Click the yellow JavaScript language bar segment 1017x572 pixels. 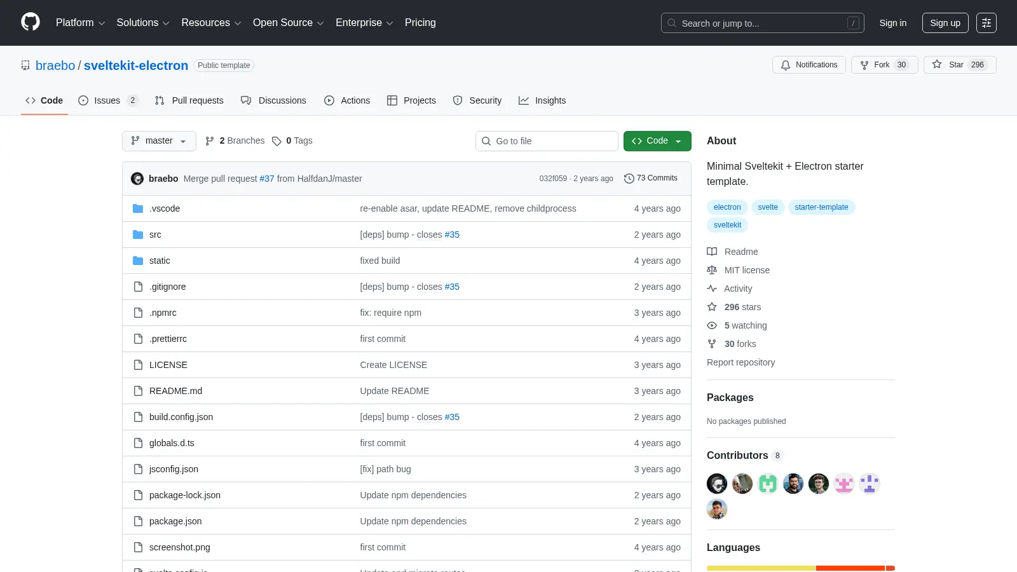761,568
